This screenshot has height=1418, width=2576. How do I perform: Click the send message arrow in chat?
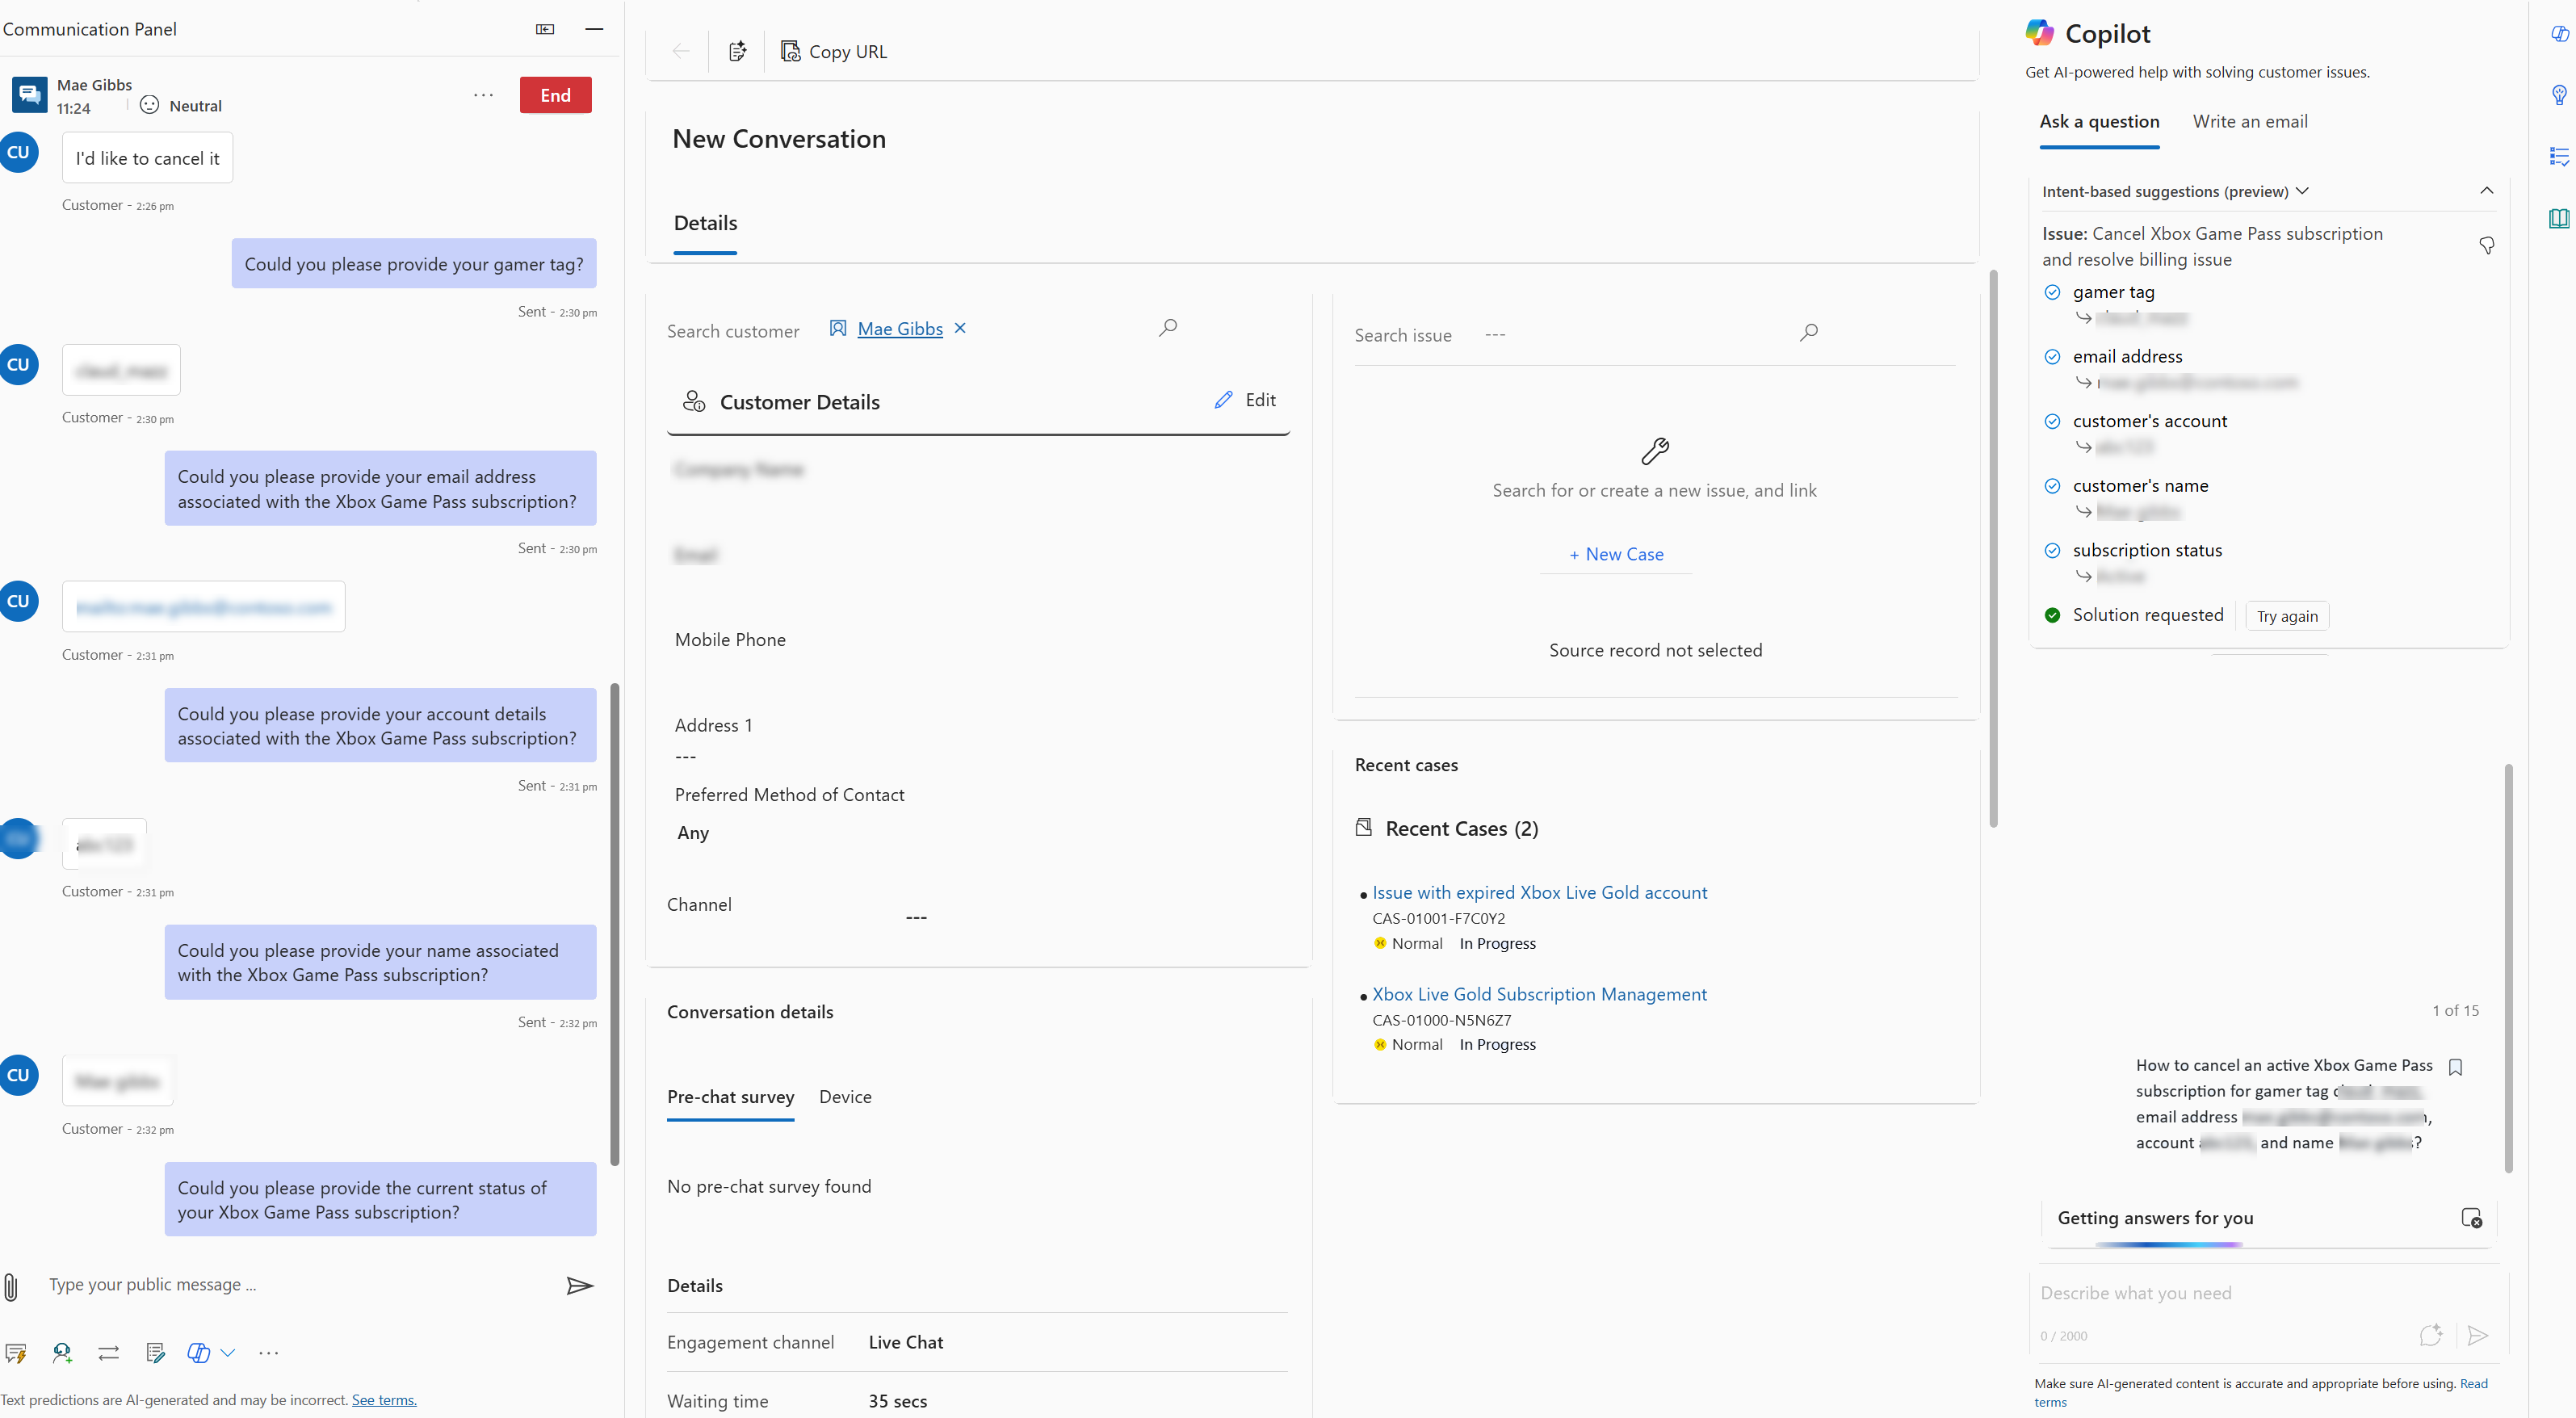pos(579,1286)
